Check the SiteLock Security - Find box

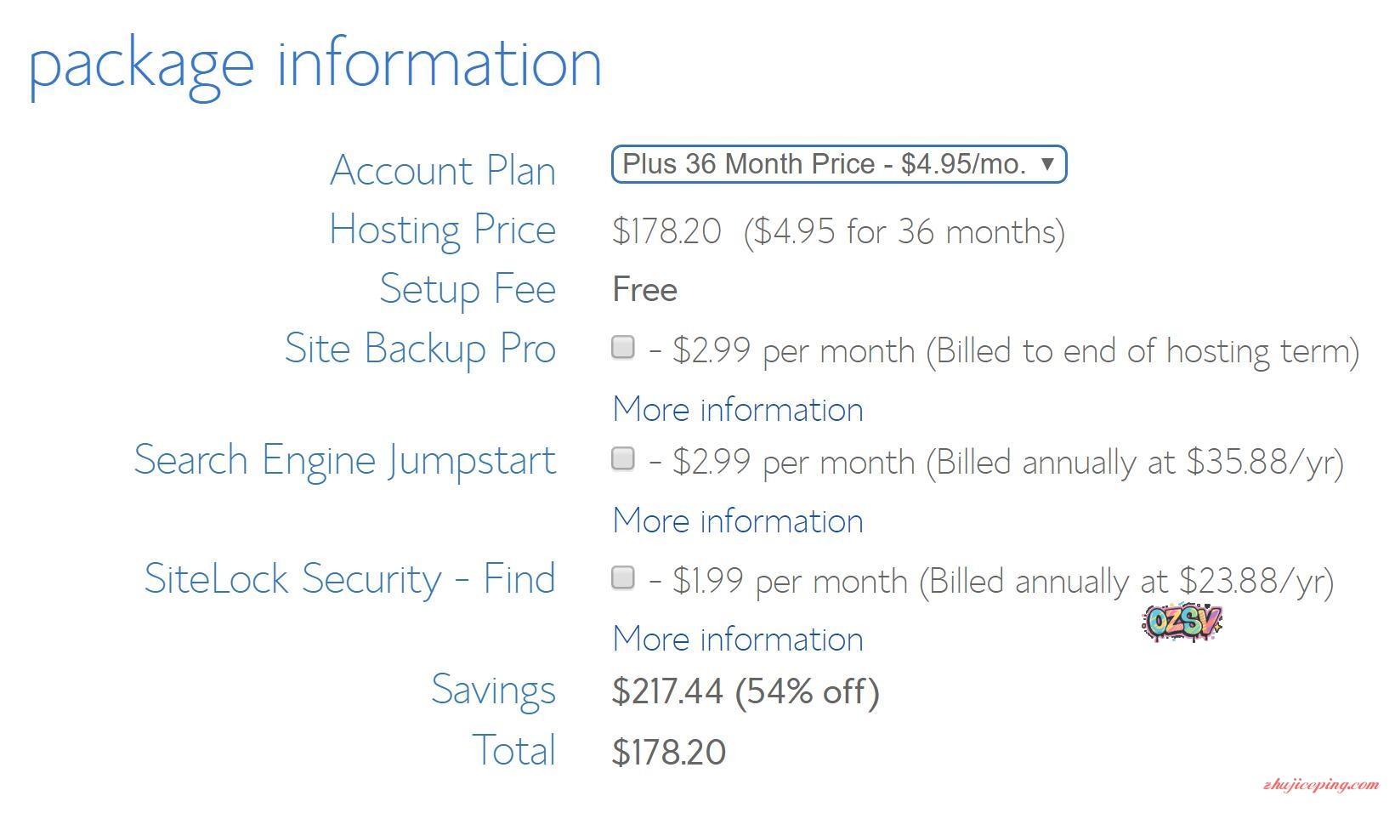tap(623, 577)
